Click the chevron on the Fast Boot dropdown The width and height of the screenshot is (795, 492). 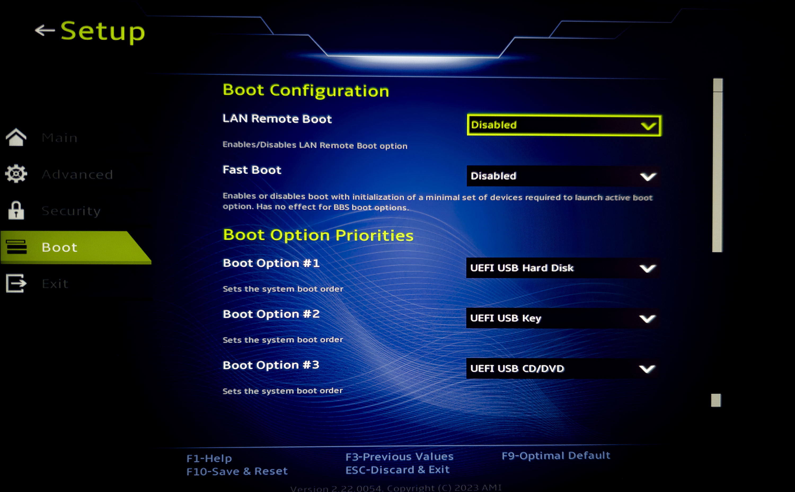648,177
